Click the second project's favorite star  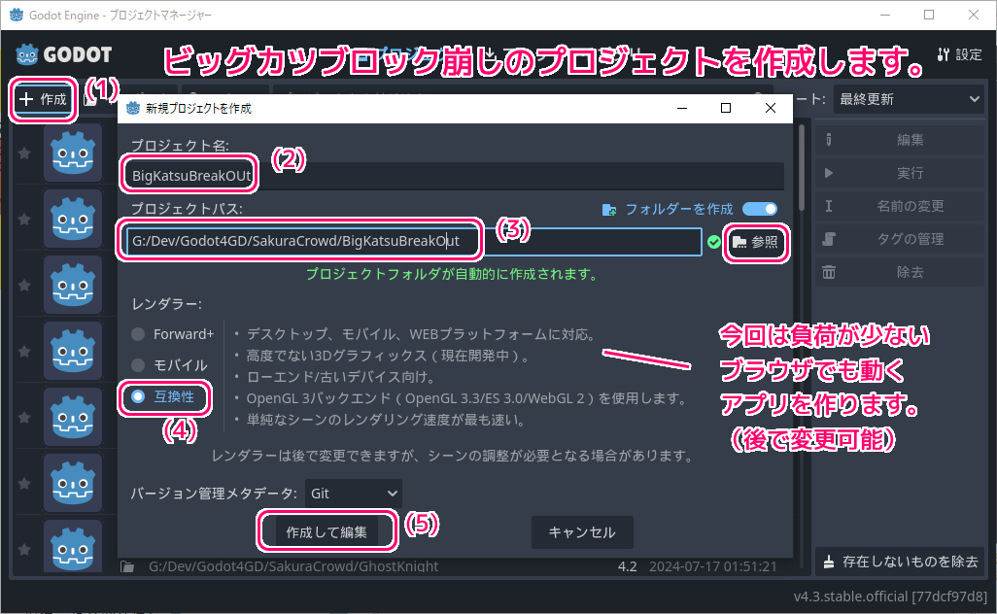click(24, 220)
